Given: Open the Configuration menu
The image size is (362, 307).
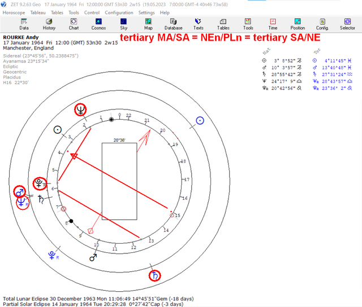Looking at the screenshot, I should pyautogui.click(x=119, y=12).
